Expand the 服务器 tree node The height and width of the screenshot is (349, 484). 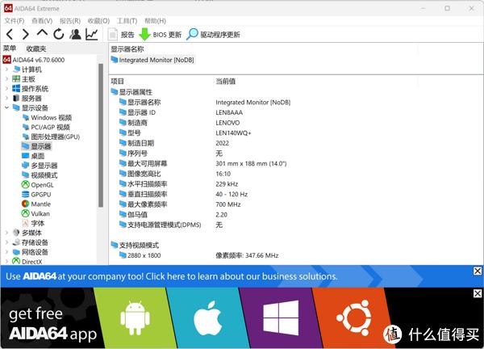6,98
